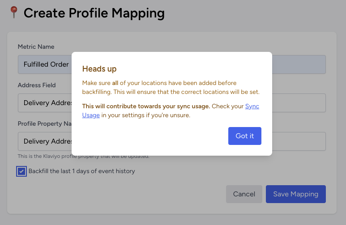Dismiss the warning with Got it

(245, 136)
